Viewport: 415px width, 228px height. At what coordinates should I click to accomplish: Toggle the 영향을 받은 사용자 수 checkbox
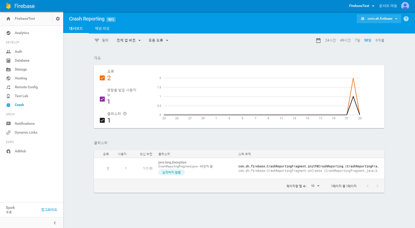102,99
